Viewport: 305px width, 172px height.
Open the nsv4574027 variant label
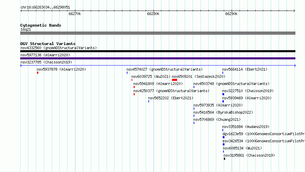click(164, 69)
